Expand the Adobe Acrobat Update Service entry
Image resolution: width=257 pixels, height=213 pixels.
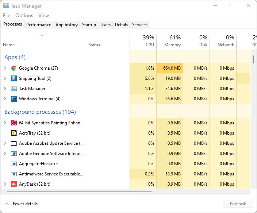5,143
